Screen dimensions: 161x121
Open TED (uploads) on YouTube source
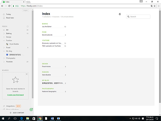[x=54, y=46]
